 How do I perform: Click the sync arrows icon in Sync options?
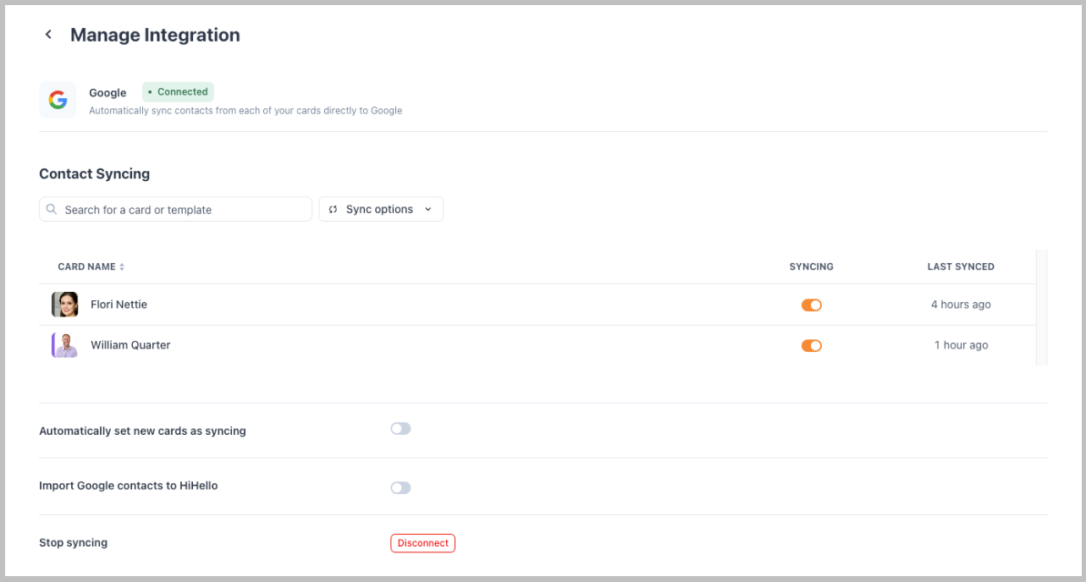[x=333, y=209]
